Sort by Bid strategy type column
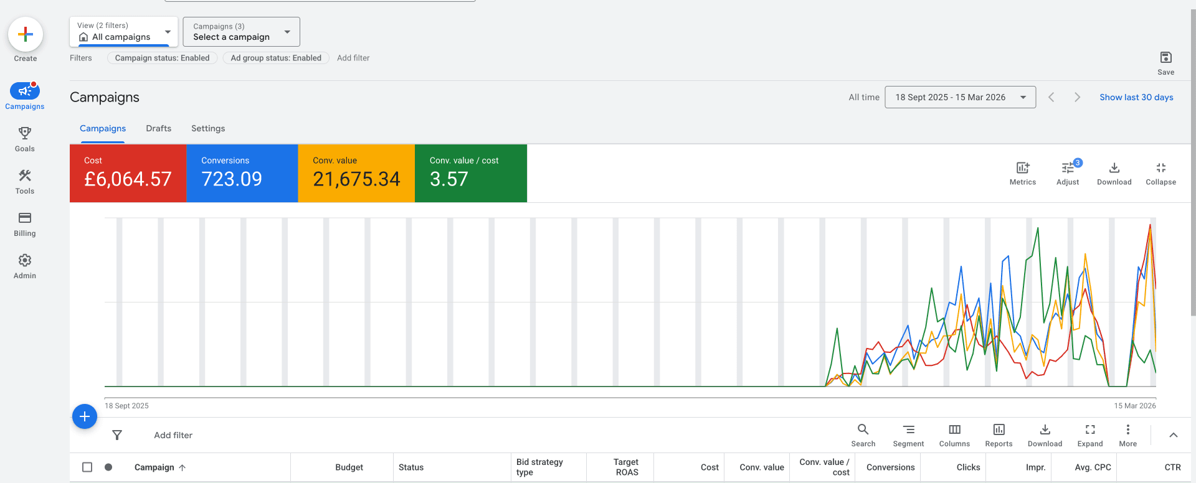 [x=539, y=467]
